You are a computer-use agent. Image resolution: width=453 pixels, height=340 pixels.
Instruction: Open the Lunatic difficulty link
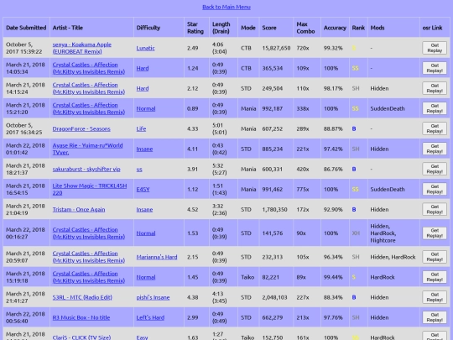click(x=145, y=48)
